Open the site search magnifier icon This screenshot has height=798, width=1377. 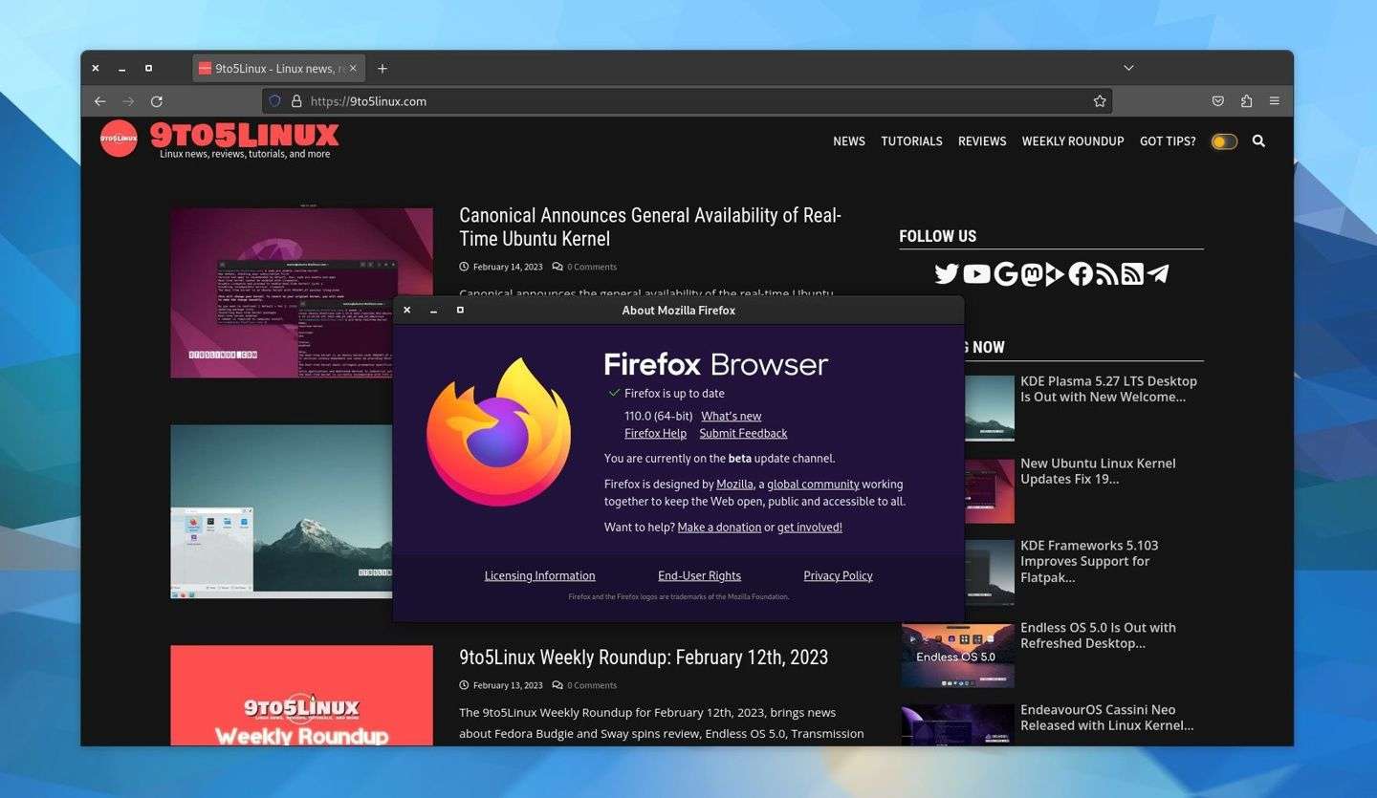(x=1258, y=140)
